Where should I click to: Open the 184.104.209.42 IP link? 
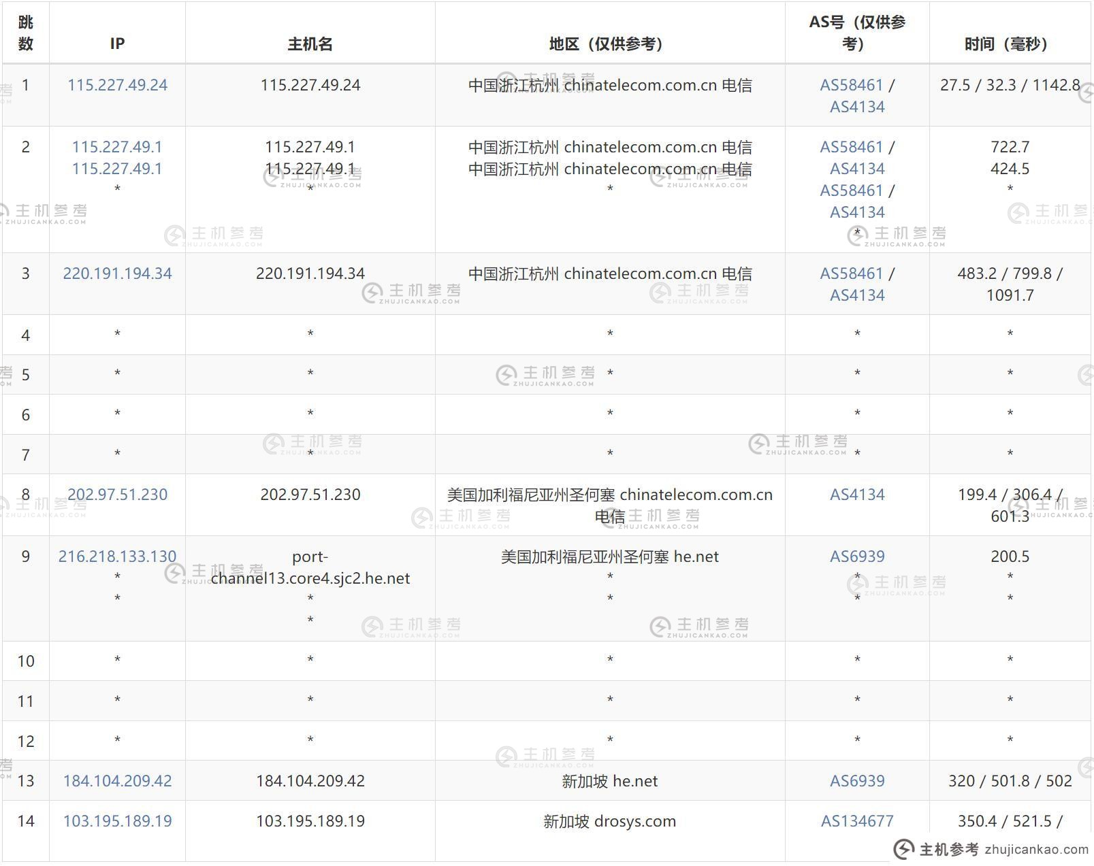coord(117,781)
